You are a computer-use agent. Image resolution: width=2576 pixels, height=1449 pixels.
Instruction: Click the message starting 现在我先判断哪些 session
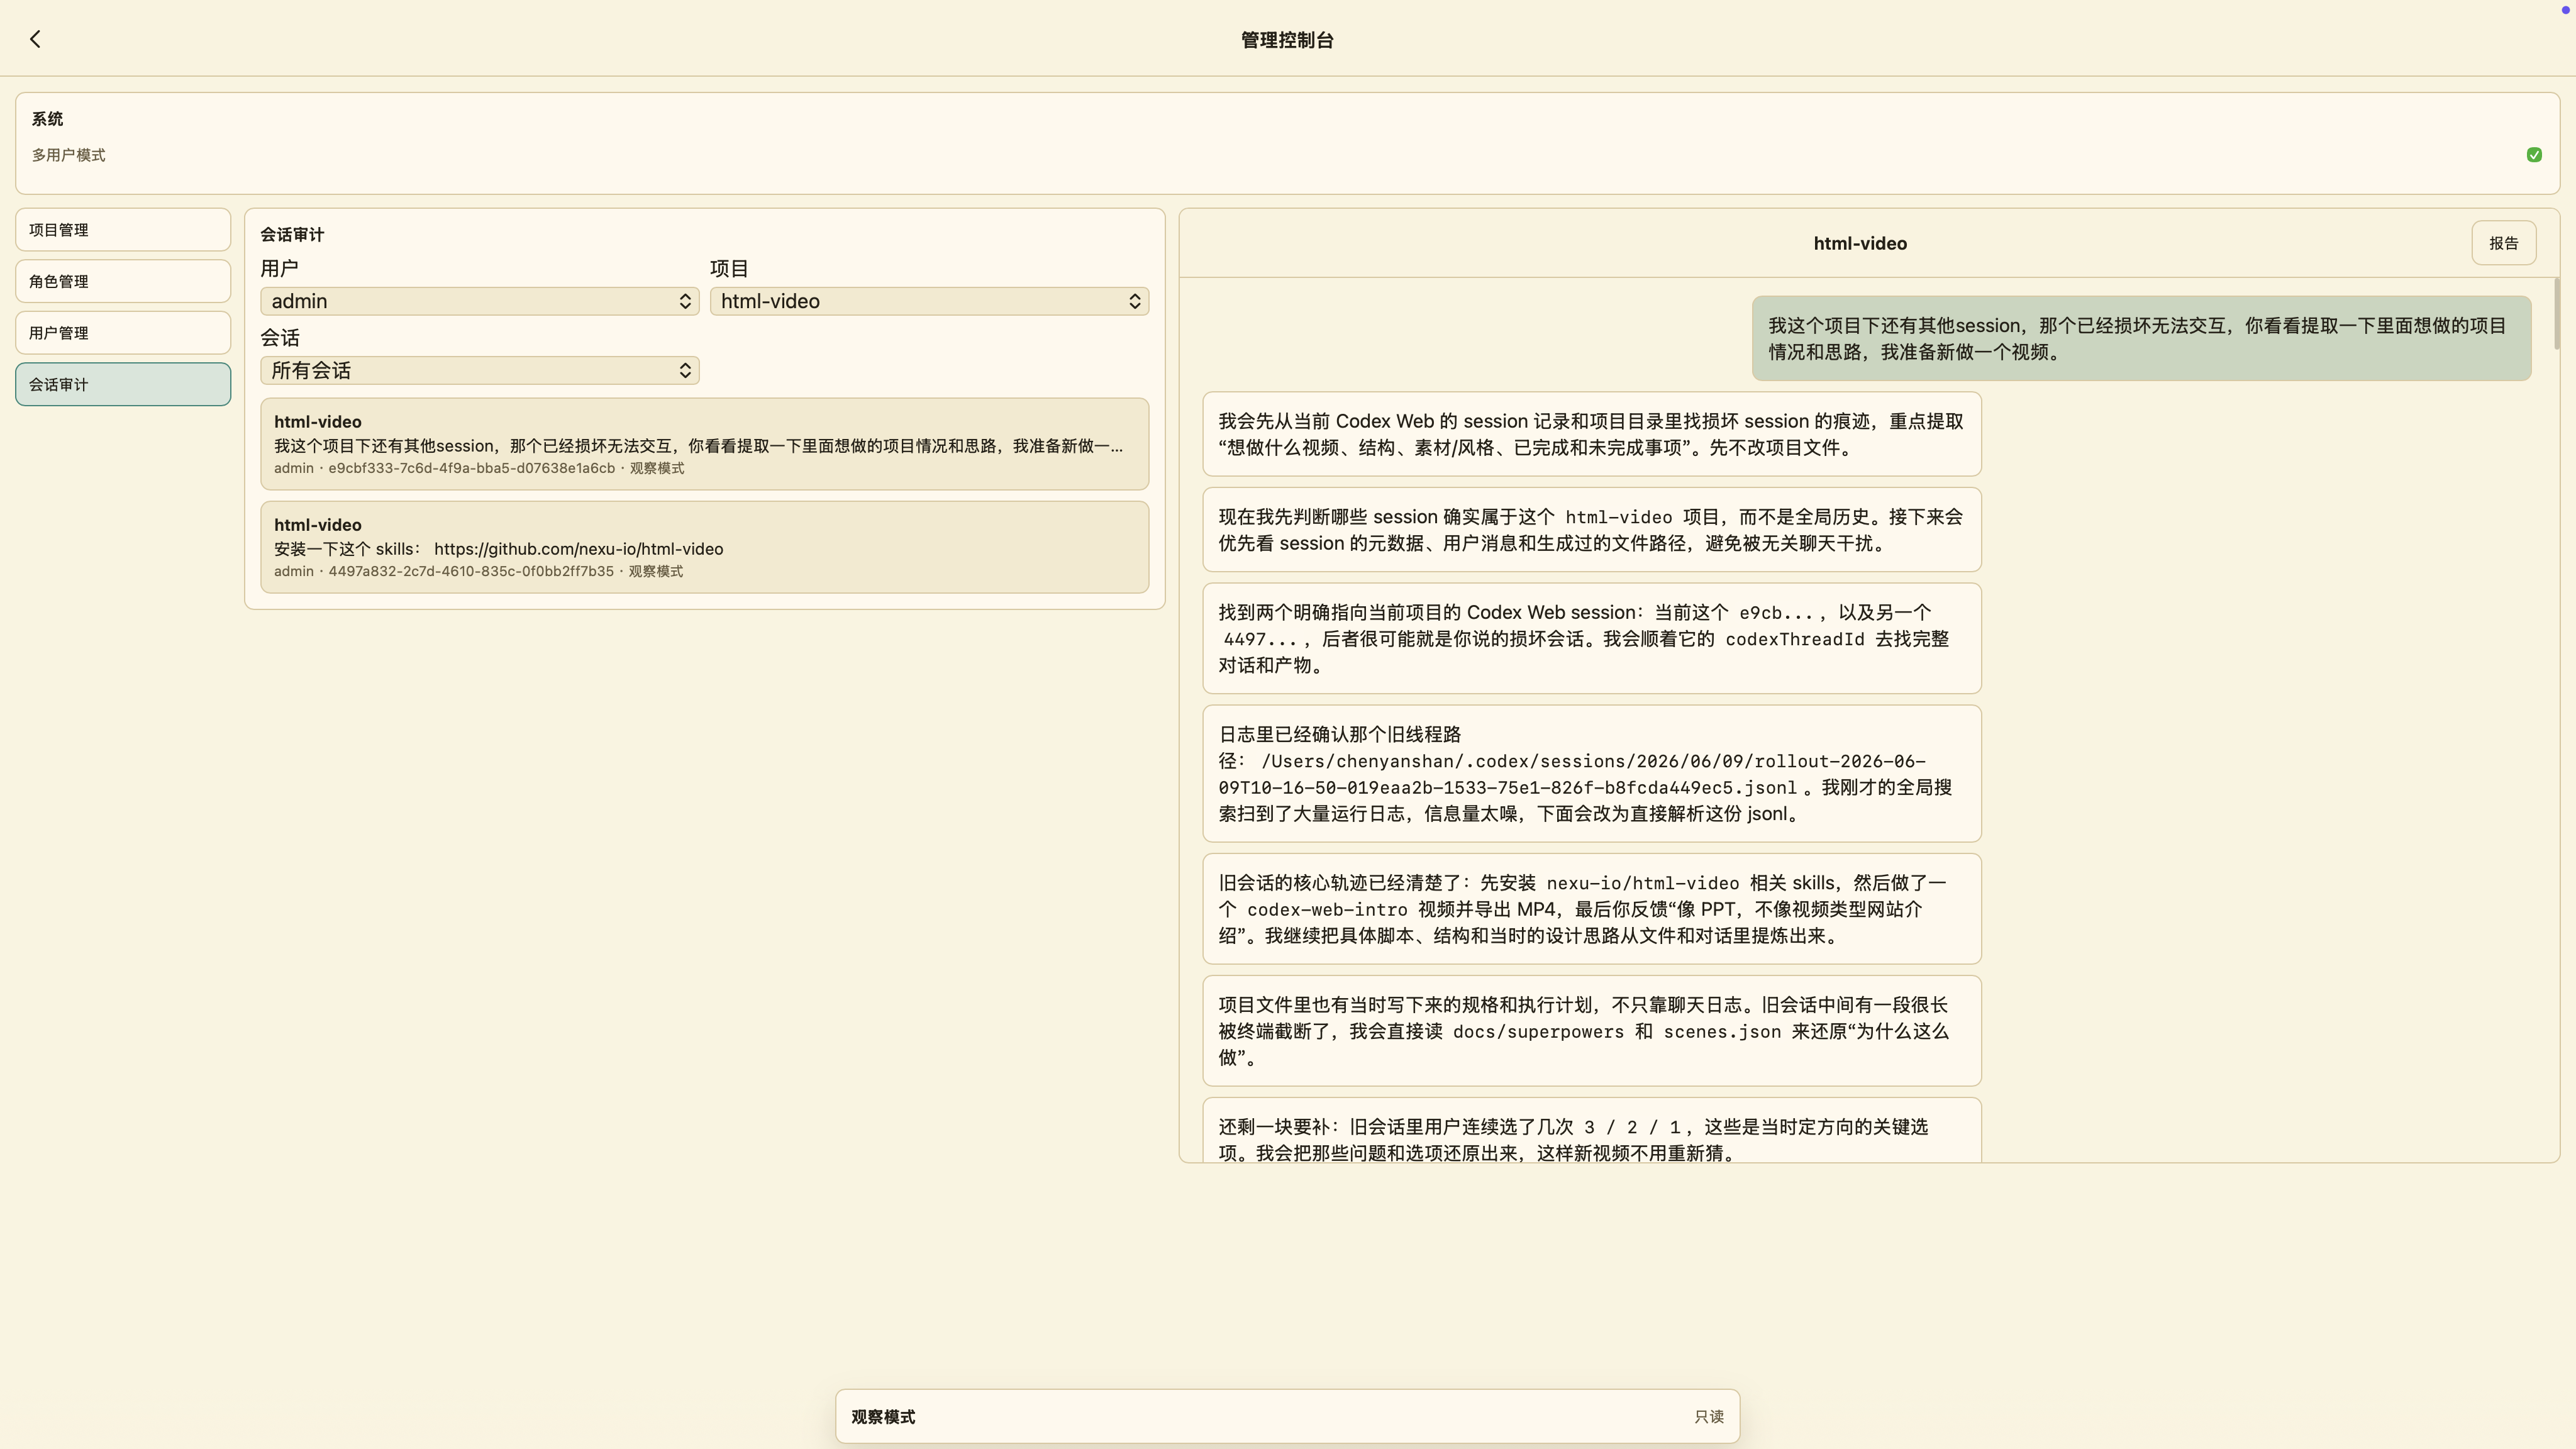[1591, 530]
